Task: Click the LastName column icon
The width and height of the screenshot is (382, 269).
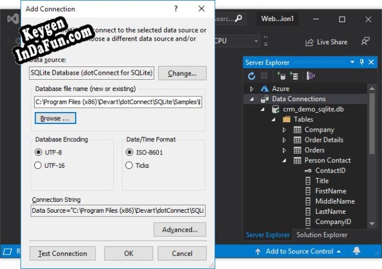Action: pyautogui.click(x=308, y=211)
